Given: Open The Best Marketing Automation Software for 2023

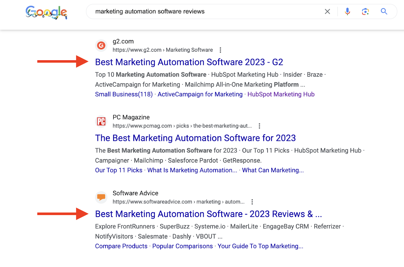Looking at the screenshot, I should tap(195, 138).
